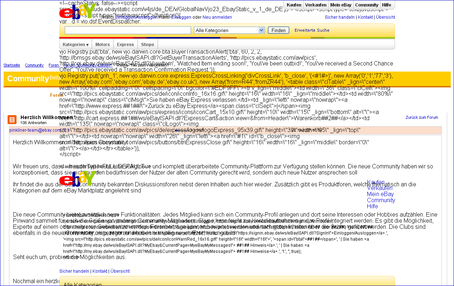Open the Hilfe tab in the top navigation
Image resolution: width=454 pixels, height=286 pixels.
387,5
